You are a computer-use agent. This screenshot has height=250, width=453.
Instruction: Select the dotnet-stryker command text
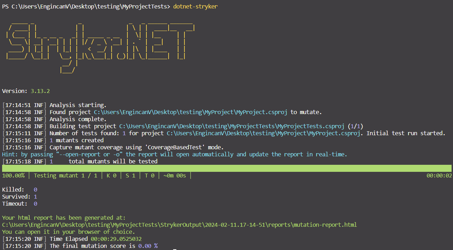pyautogui.click(x=196, y=6)
